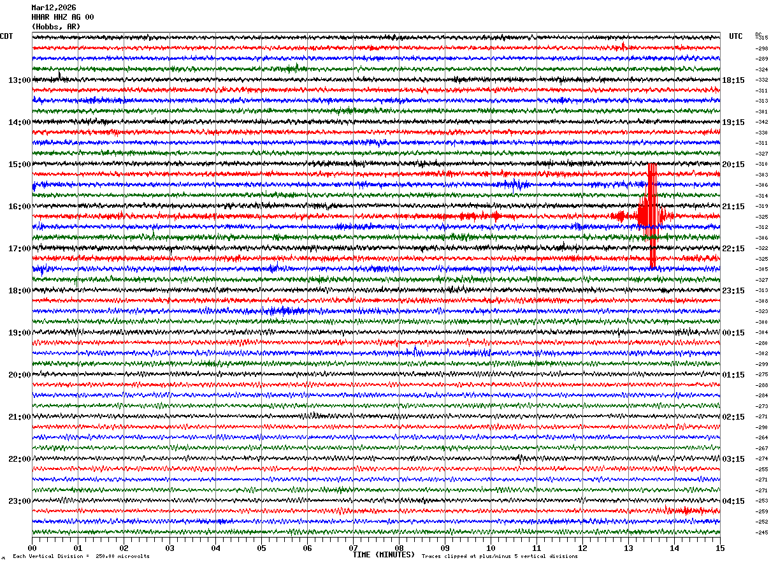The height and width of the screenshot is (565, 771).
Task: Click the 10 minute mark on the time axis
Action: point(491,548)
